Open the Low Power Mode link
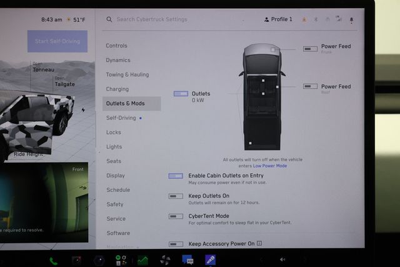This screenshot has width=400, height=267. 270,166
